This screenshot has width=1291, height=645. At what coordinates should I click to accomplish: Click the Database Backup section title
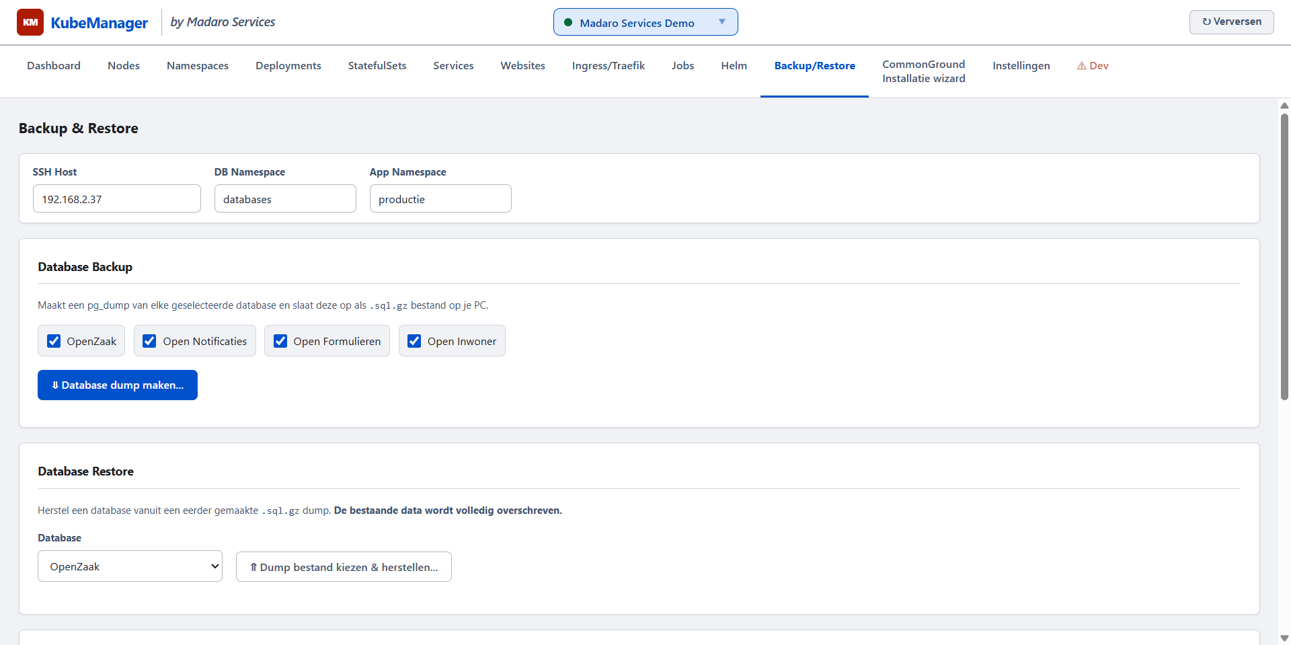tap(85, 267)
